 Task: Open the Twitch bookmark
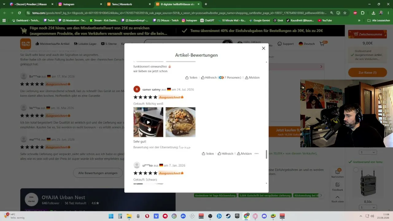[49, 21]
